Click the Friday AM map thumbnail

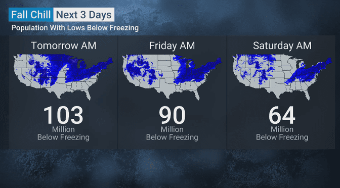coord(172,77)
